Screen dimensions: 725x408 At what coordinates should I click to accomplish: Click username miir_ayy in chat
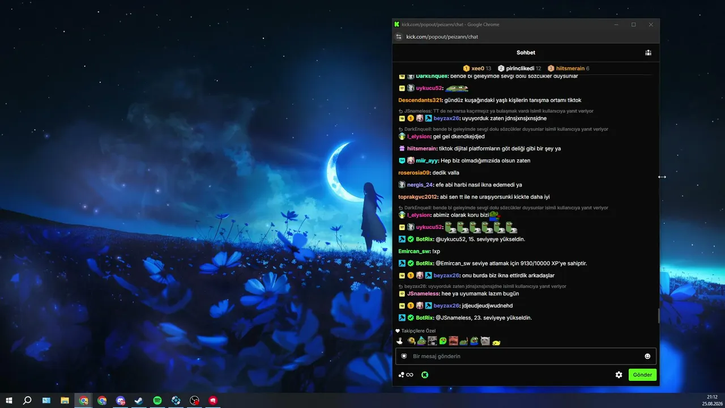pos(427,161)
